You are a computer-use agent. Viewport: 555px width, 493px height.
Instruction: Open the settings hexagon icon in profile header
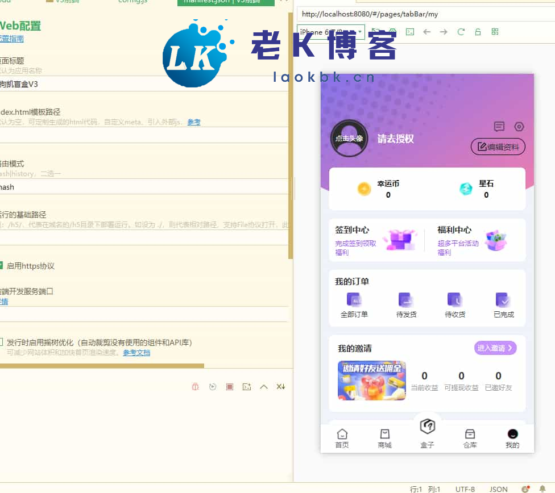tap(519, 127)
